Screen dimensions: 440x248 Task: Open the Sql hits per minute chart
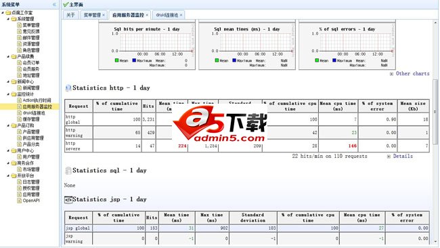(x=147, y=46)
